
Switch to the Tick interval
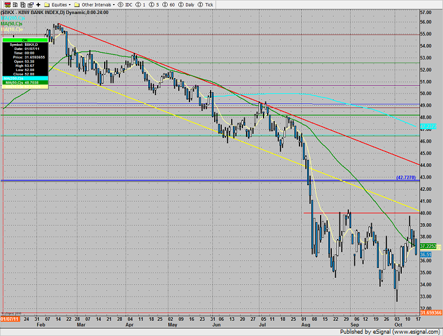pyautogui.click(x=205, y=5)
